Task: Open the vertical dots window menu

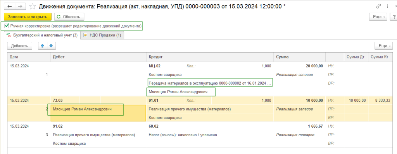Action: point(387,6)
